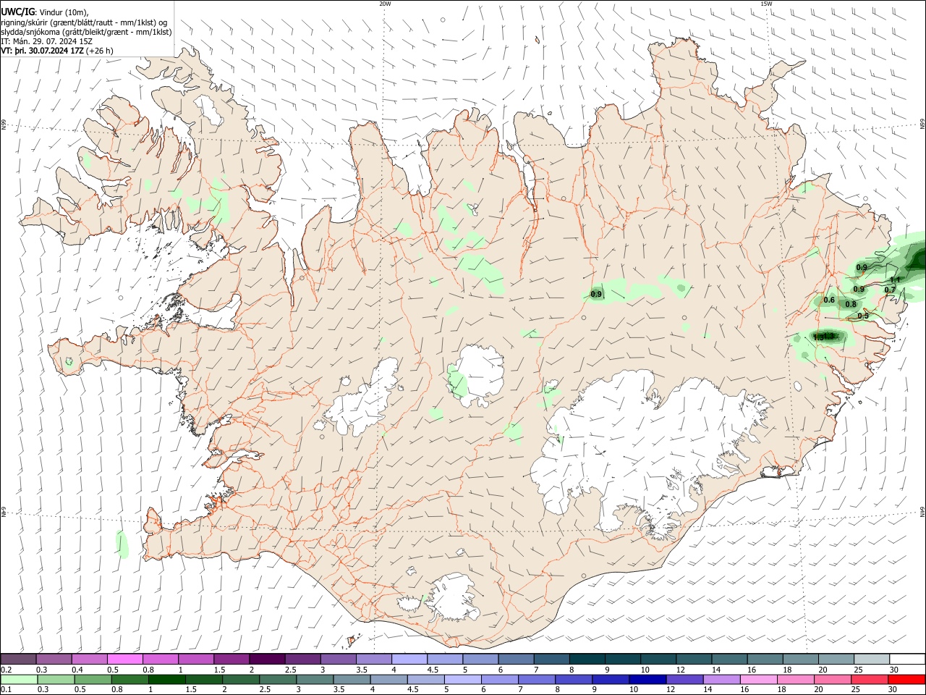Click the 1.1 precipitation value on the map
Viewport: 926px width, 695px height.
[x=895, y=279]
